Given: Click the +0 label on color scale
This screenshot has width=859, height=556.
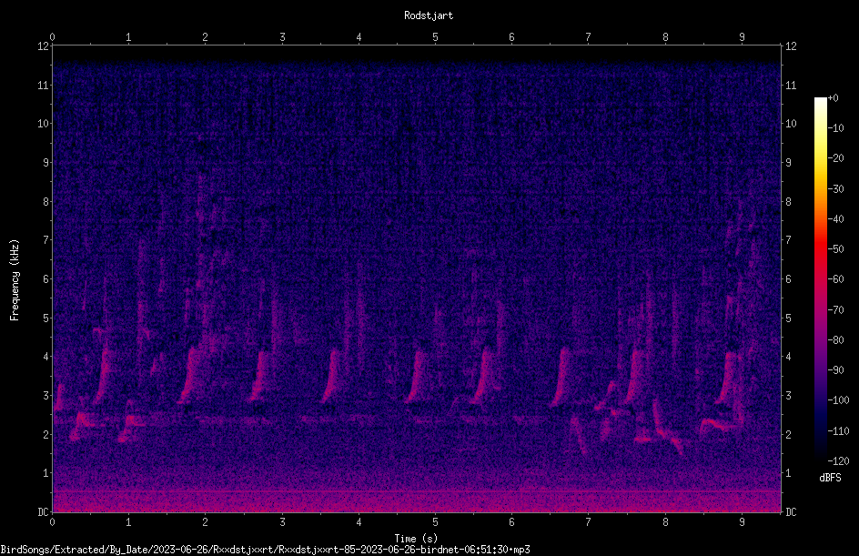Looking at the screenshot, I should [x=833, y=98].
